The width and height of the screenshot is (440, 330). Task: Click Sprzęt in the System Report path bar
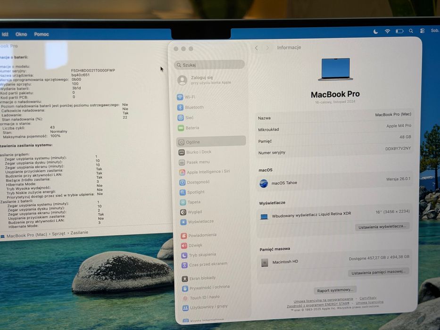coord(58,234)
